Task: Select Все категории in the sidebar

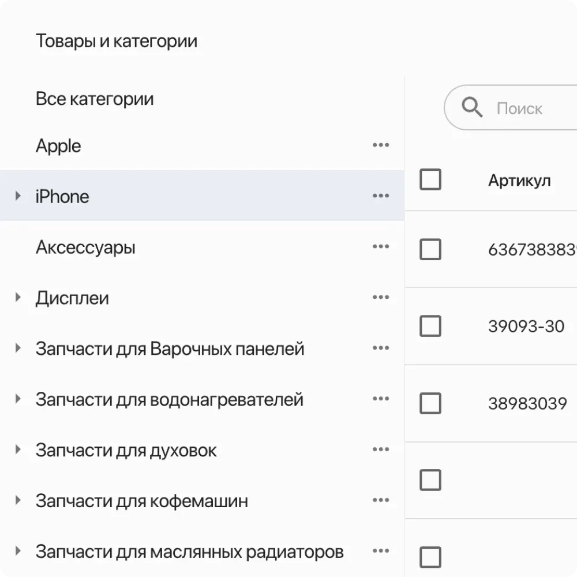Action: point(95,99)
